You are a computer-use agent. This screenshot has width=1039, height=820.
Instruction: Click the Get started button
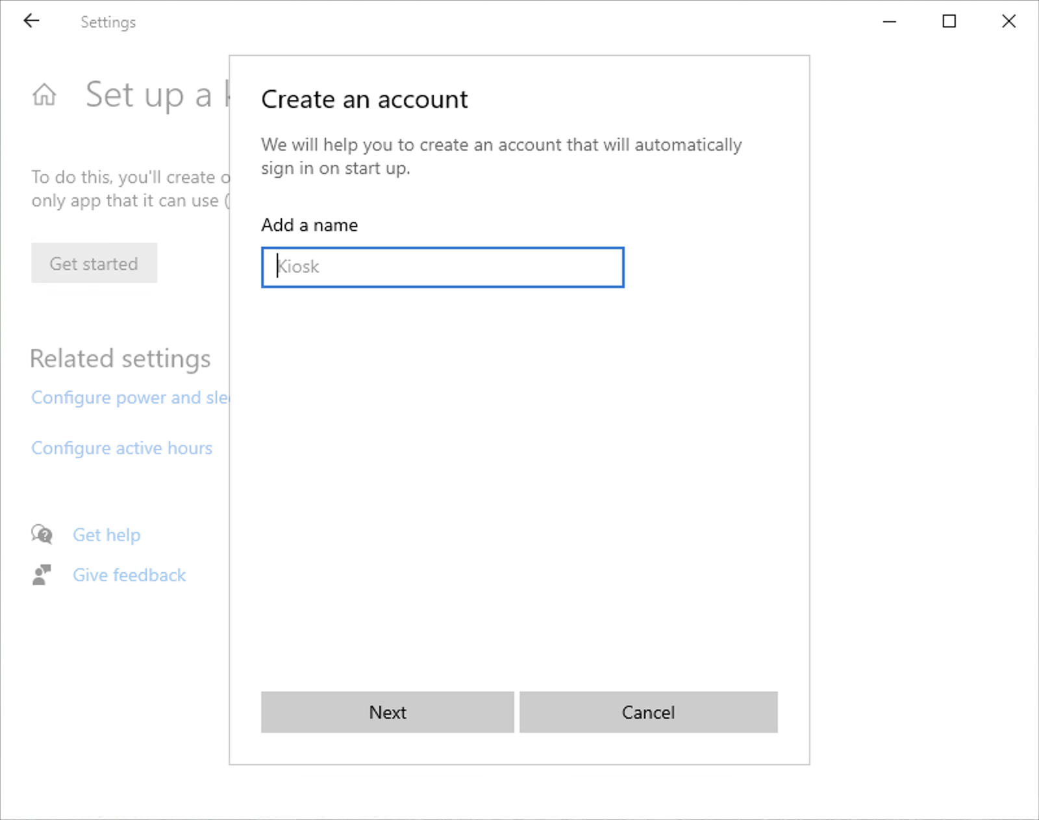click(x=94, y=263)
